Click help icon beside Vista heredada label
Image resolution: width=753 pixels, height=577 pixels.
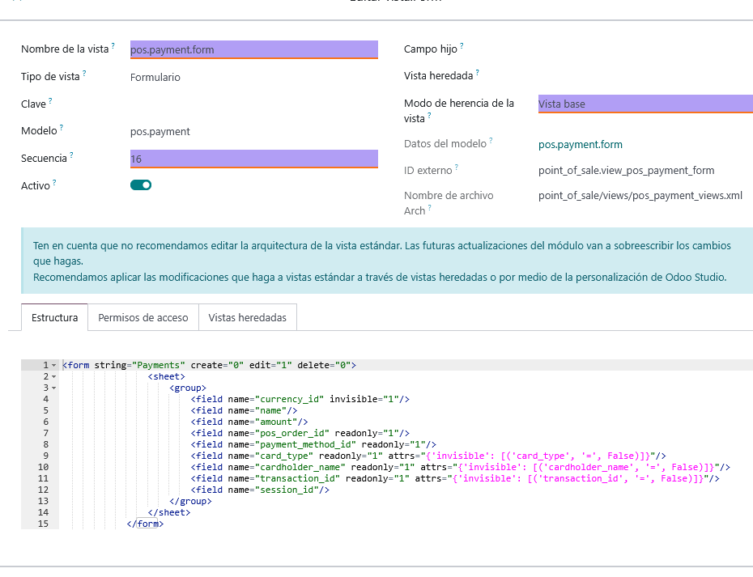click(478, 73)
